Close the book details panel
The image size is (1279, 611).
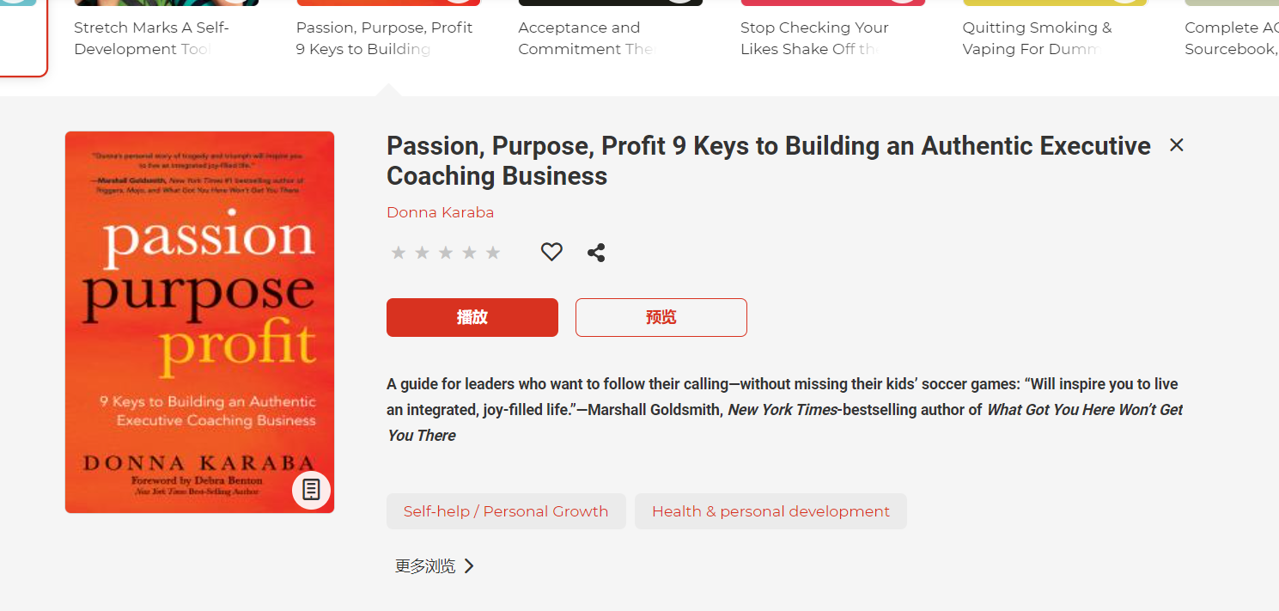[1177, 145]
